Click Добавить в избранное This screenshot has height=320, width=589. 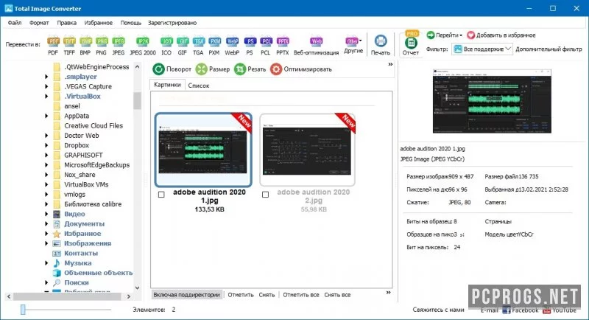coord(501,35)
